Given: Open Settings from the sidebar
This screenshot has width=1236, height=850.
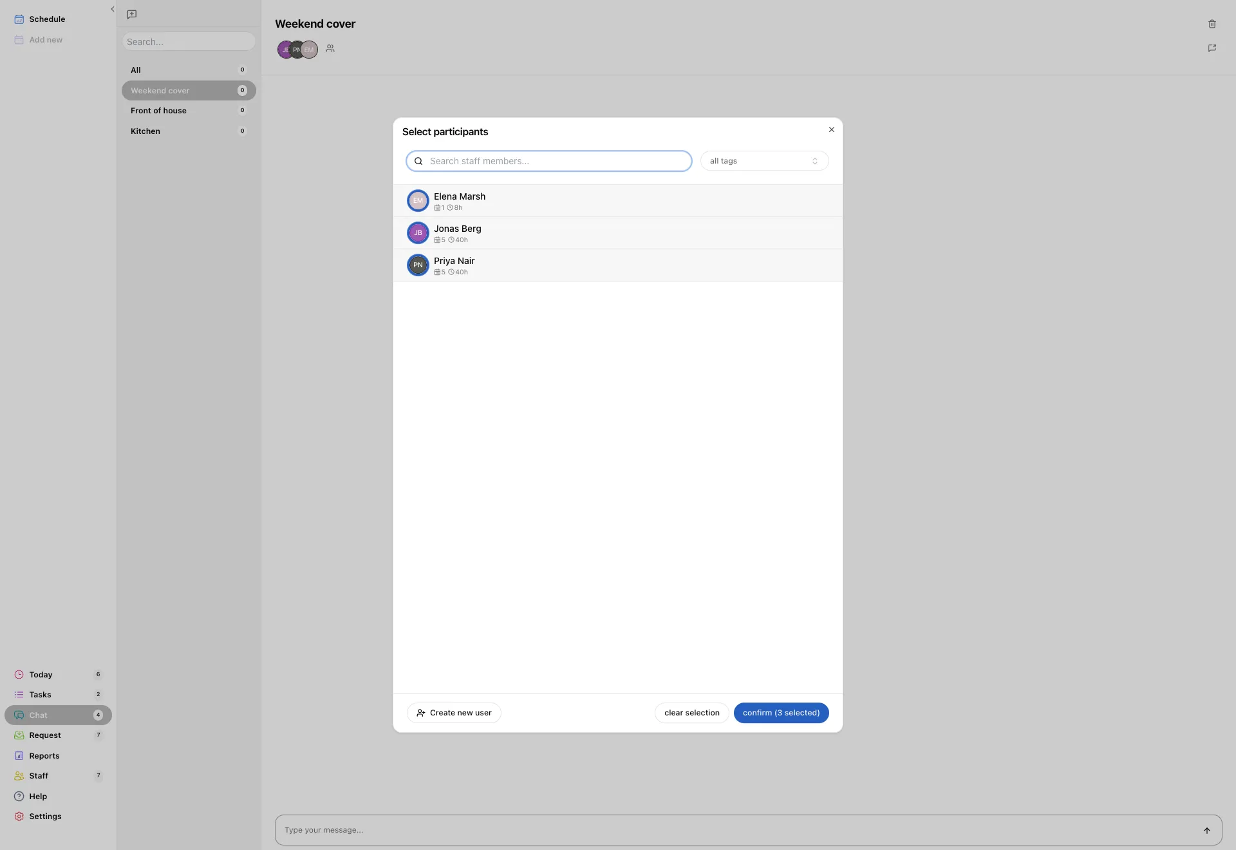Looking at the screenshot, I should tap(58, 817).
